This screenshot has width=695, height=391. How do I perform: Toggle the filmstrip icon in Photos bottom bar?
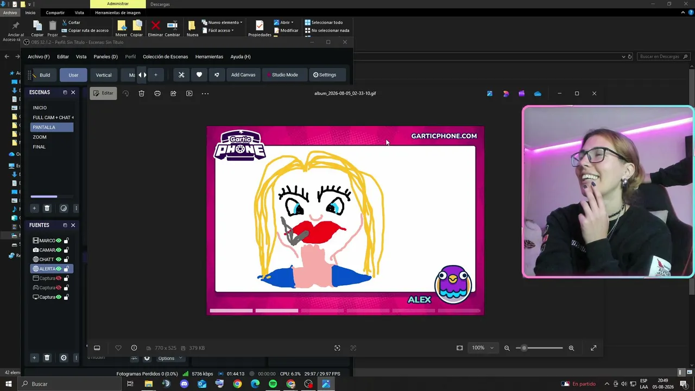click(97, 348)
